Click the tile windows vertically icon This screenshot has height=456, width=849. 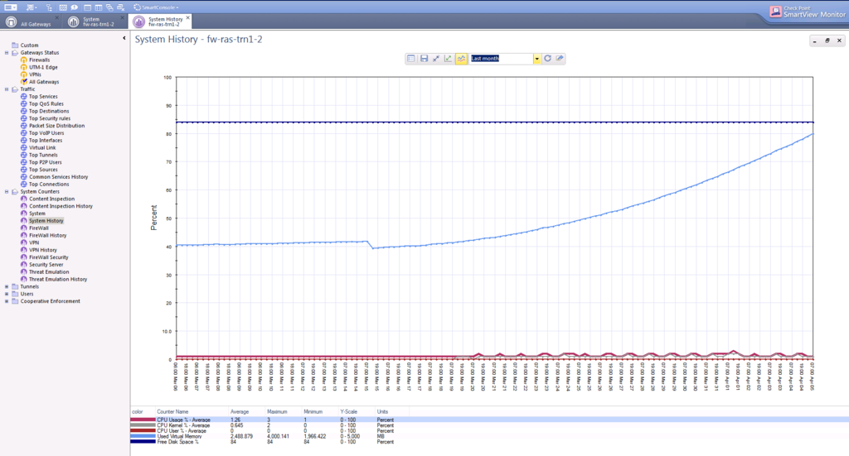pyautogui.click(x=98, y=7)
